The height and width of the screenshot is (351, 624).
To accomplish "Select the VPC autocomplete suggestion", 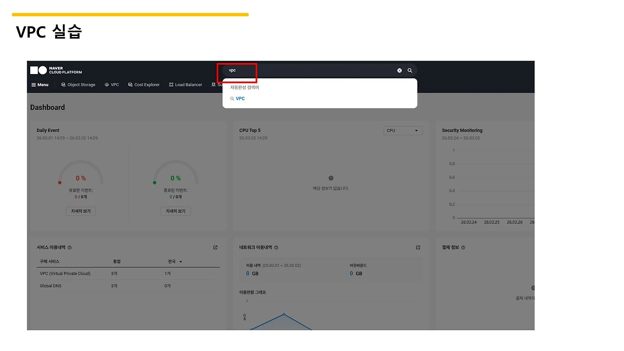I will [240, 98].
